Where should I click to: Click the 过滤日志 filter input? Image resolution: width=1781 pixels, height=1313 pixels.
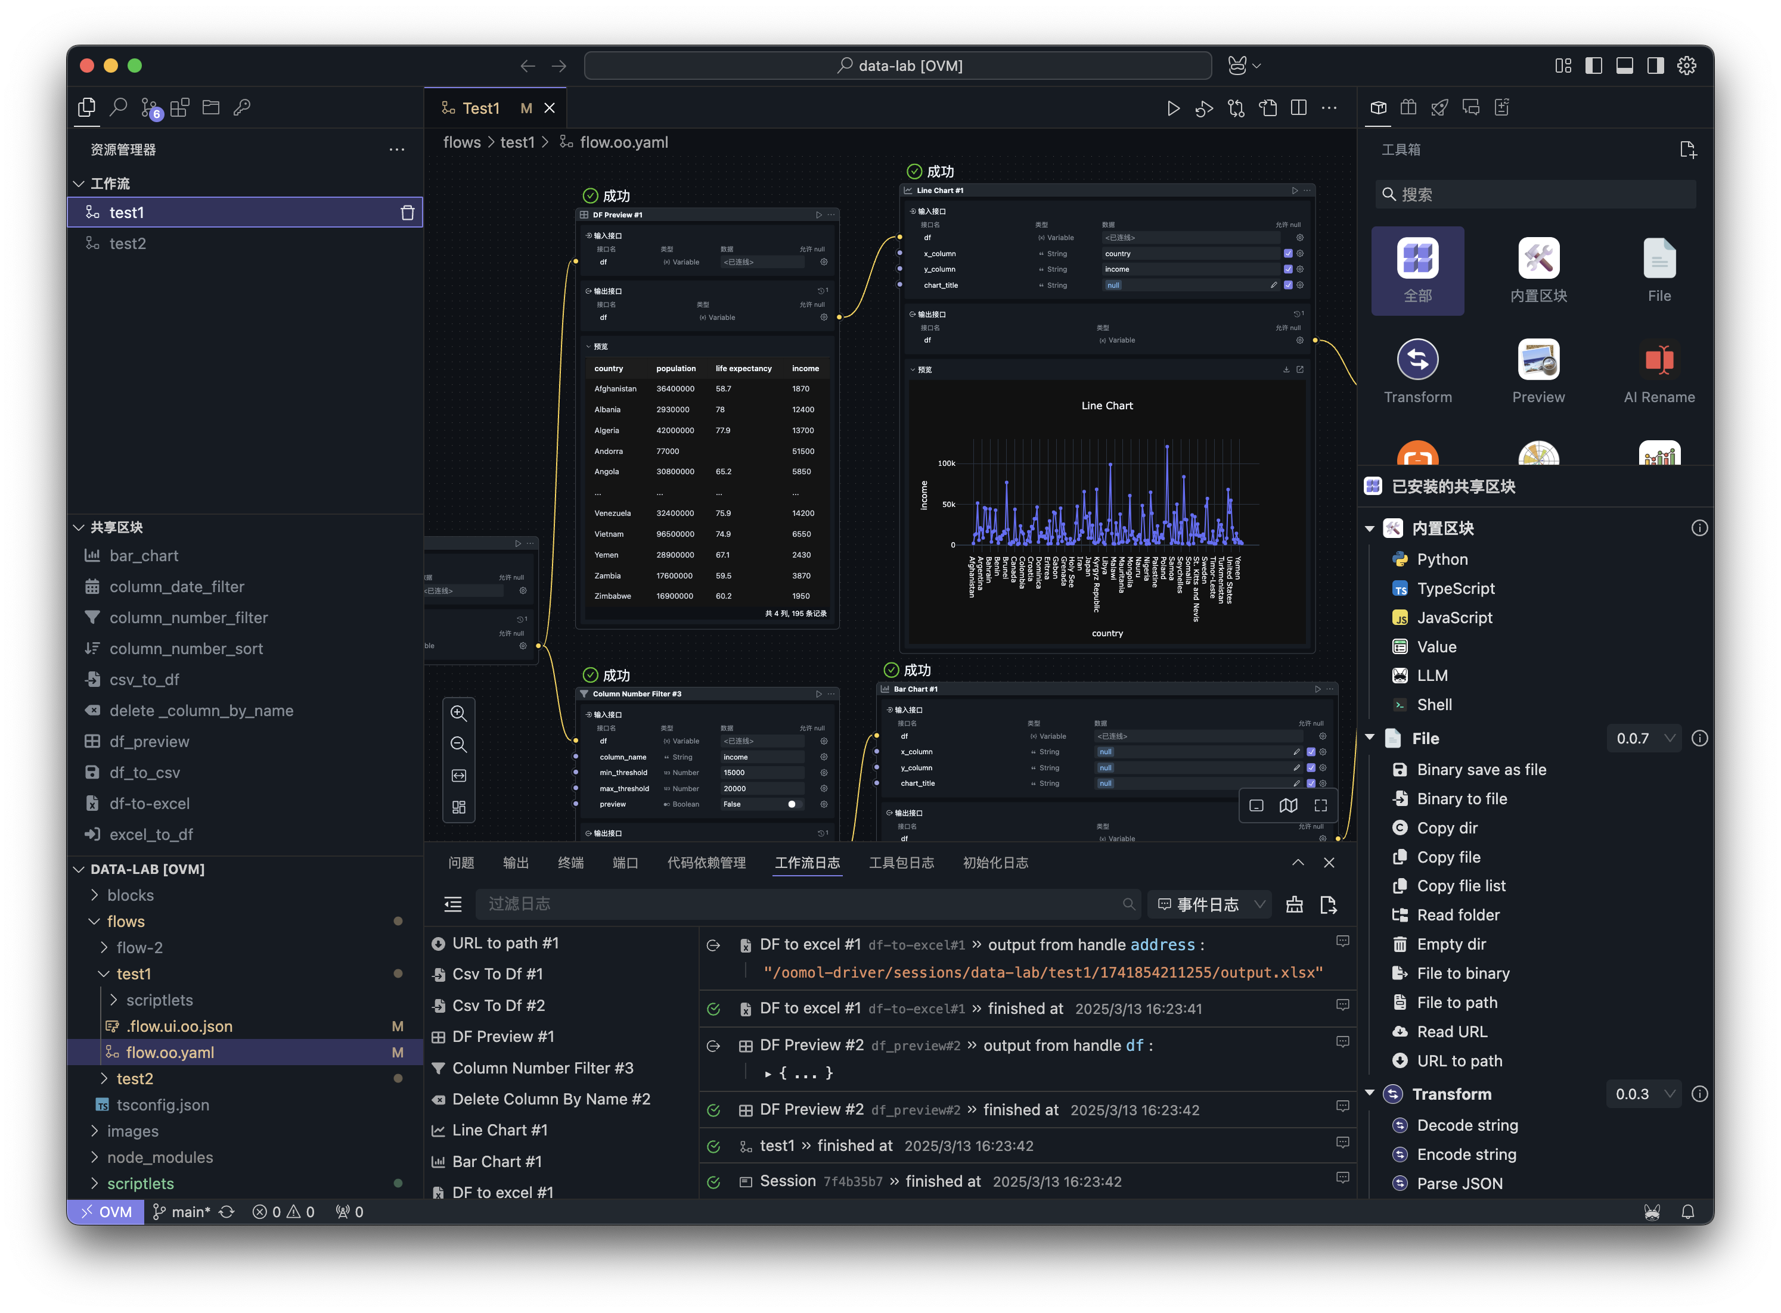click(x=795, y=904)
